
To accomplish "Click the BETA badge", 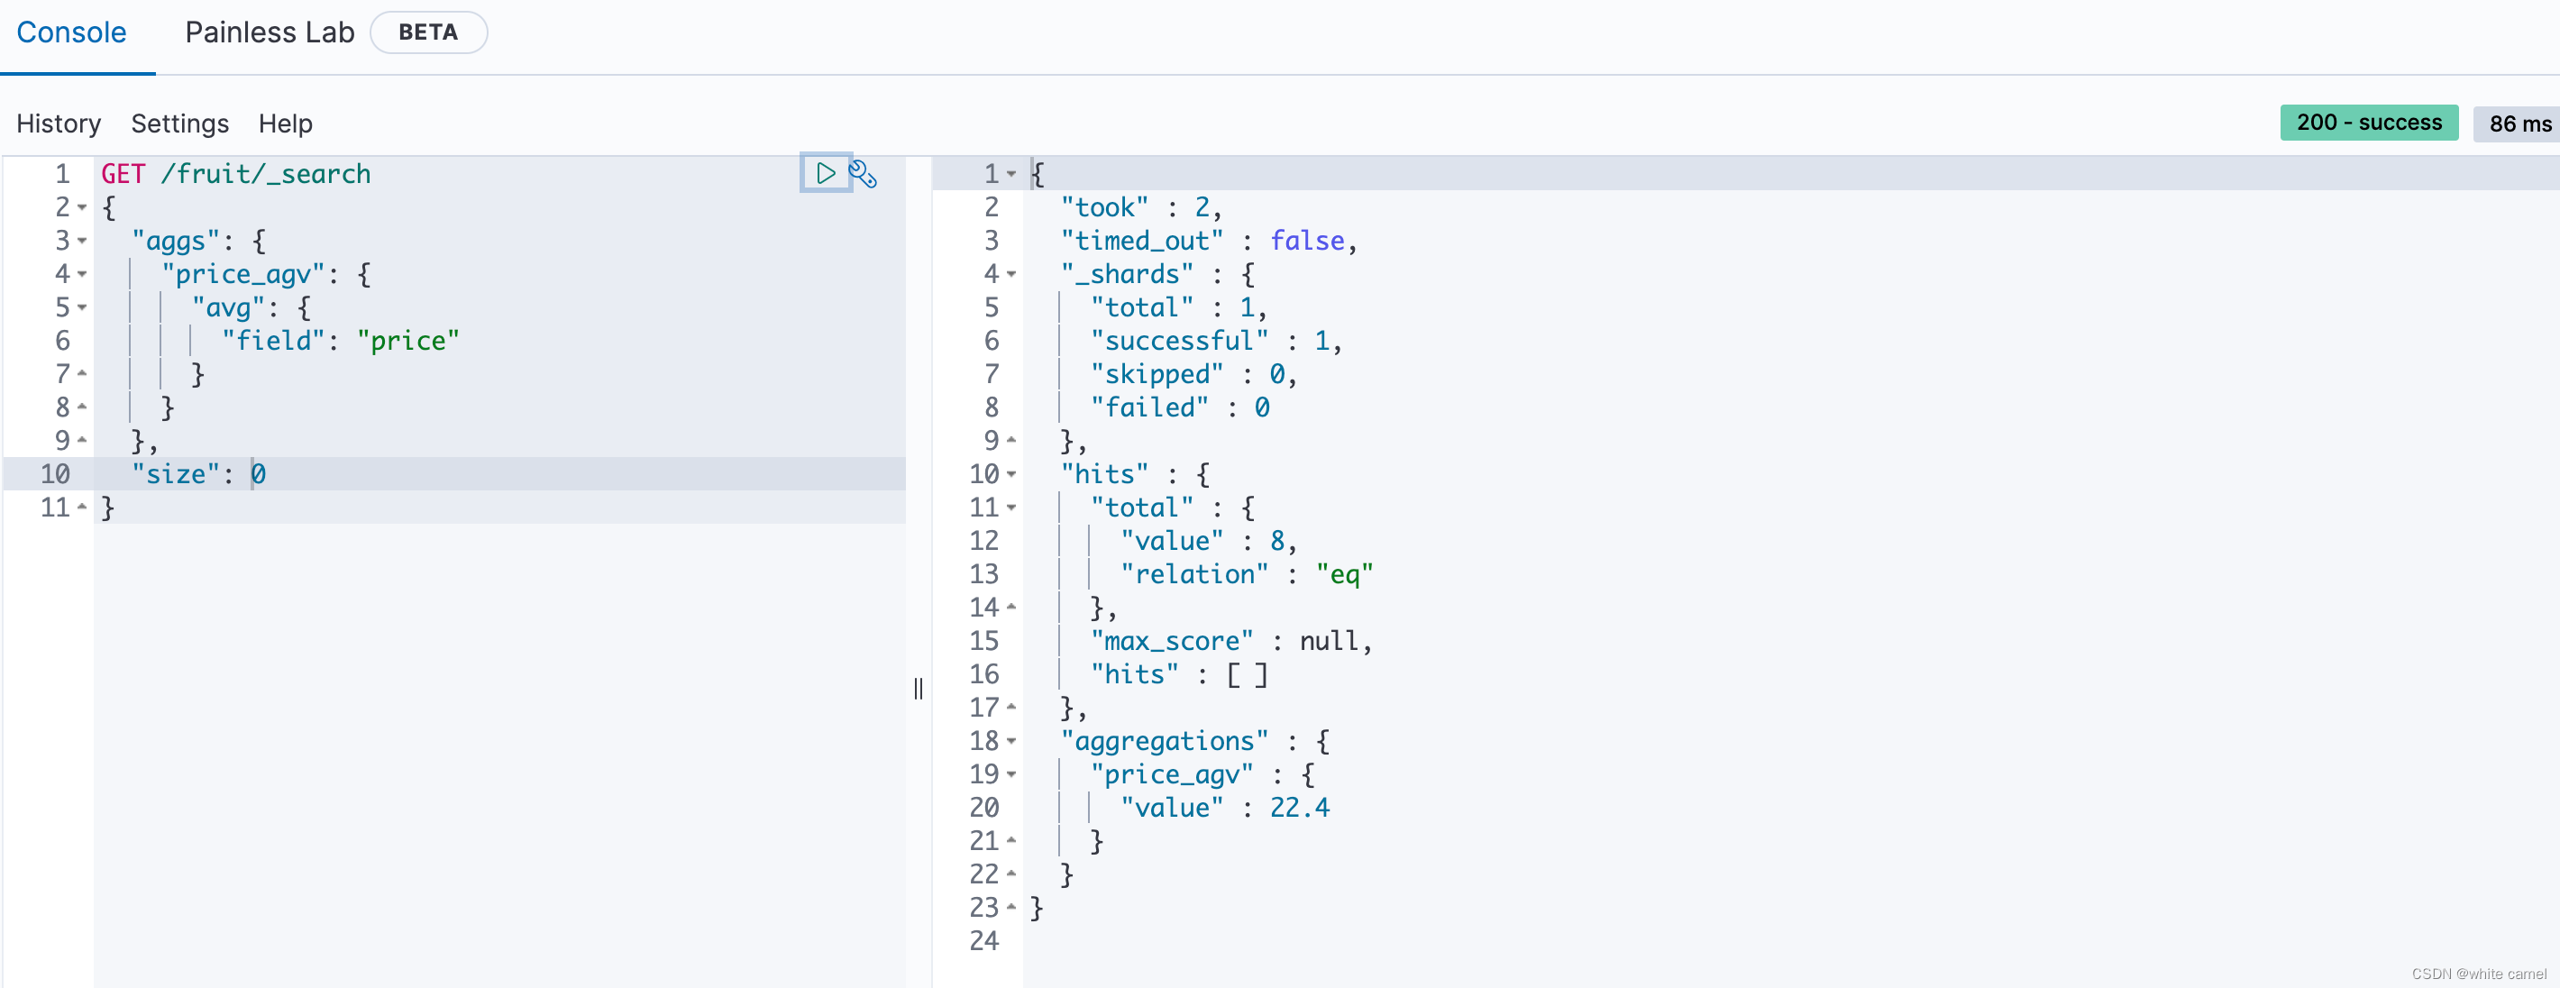I will (x=428, y=32).
